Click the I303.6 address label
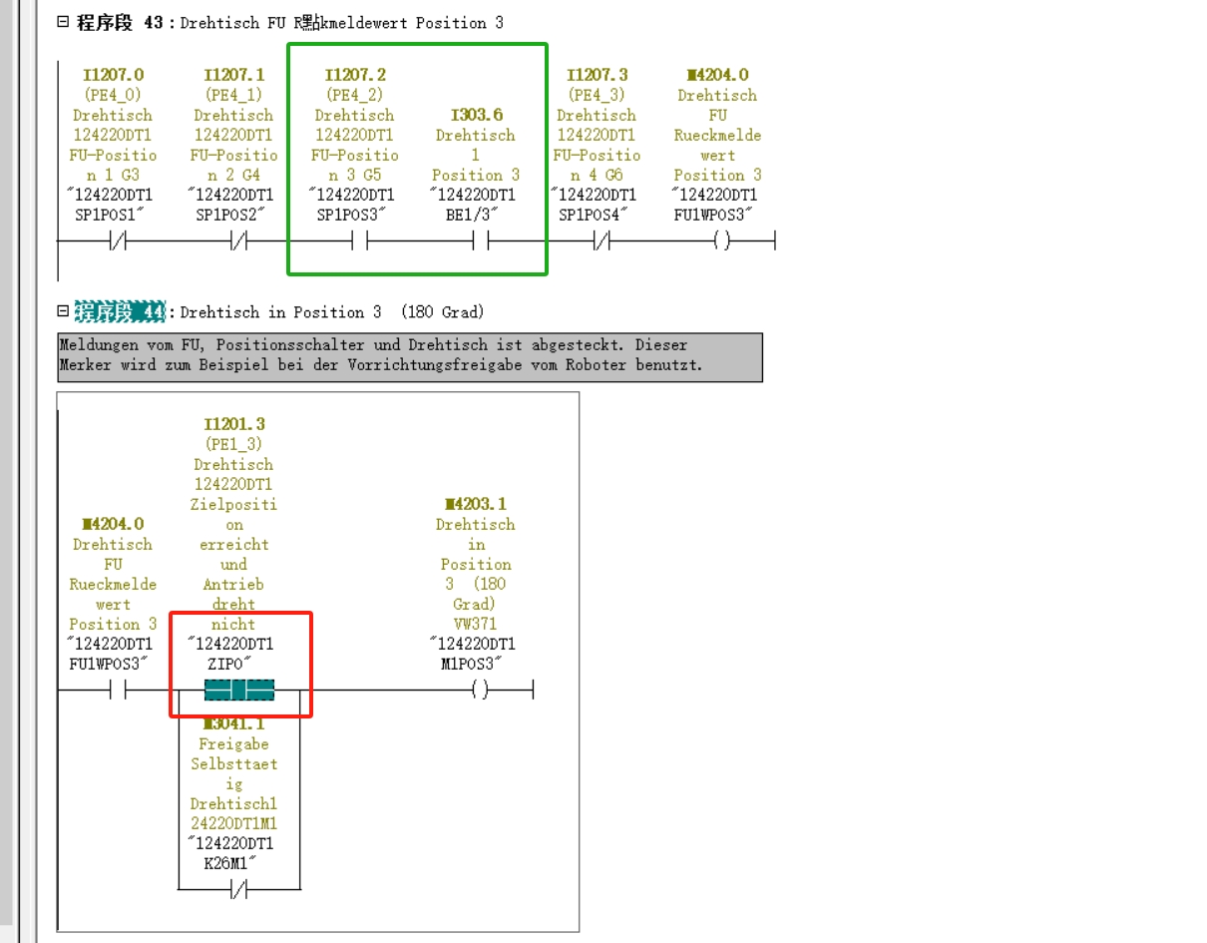The height and width of the screenshot is (943, 1207). click(476, 115)
